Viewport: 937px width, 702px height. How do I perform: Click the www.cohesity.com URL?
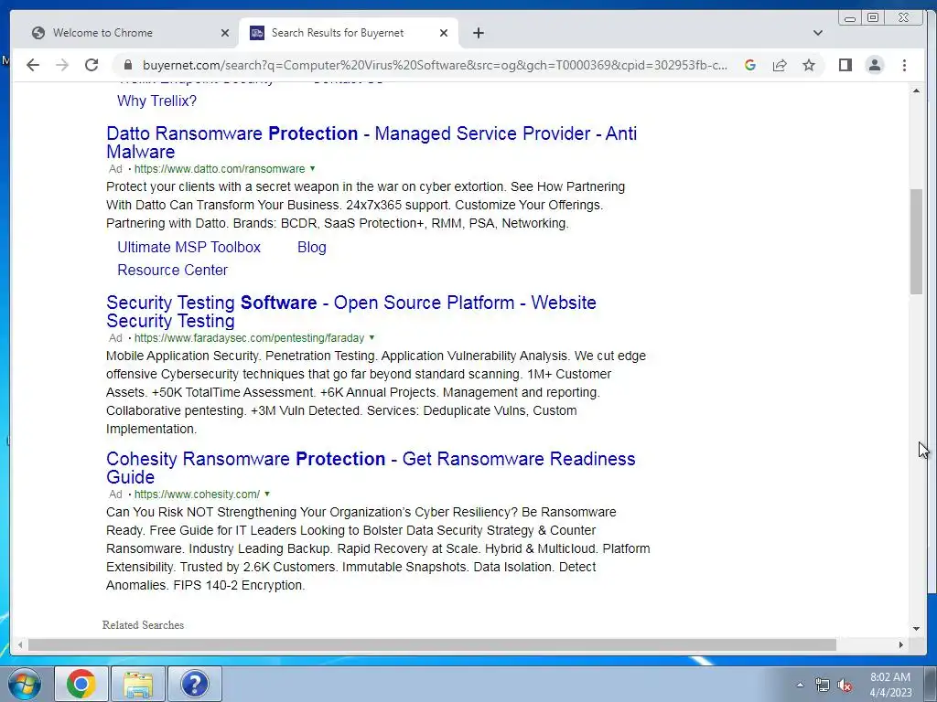click(198, 495)
